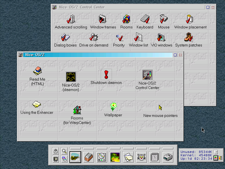This screenshot has height=169, width=225.
Task: Open the CD player icon on LaunchPad
Action: (x=102, y=157)
